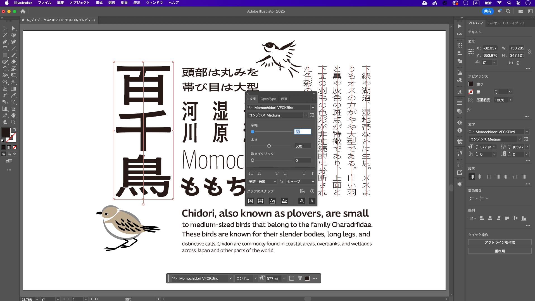Expand opacity options arrow

(510, 100)
